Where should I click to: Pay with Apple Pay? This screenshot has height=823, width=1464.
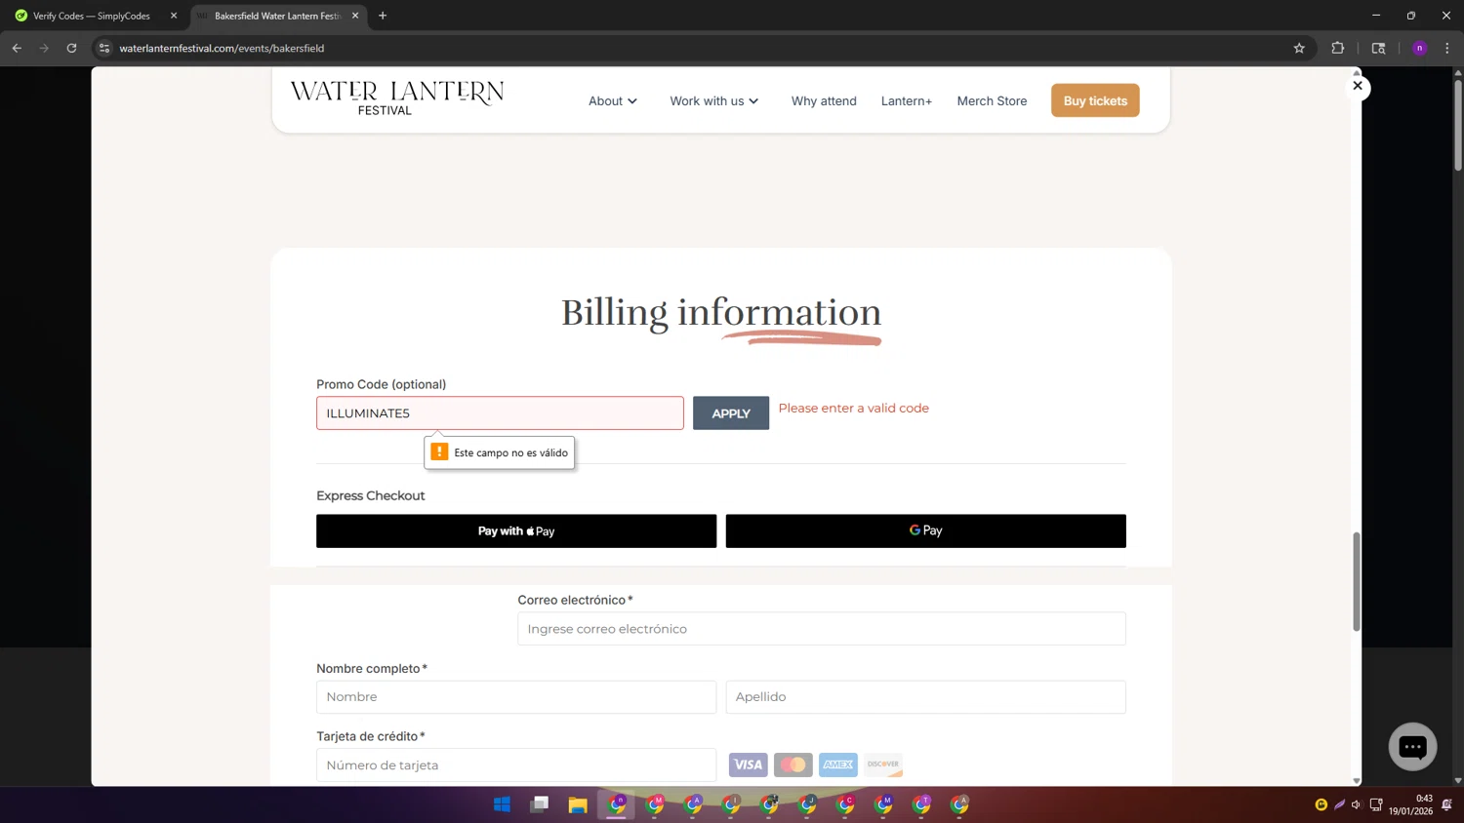[516, 531]
